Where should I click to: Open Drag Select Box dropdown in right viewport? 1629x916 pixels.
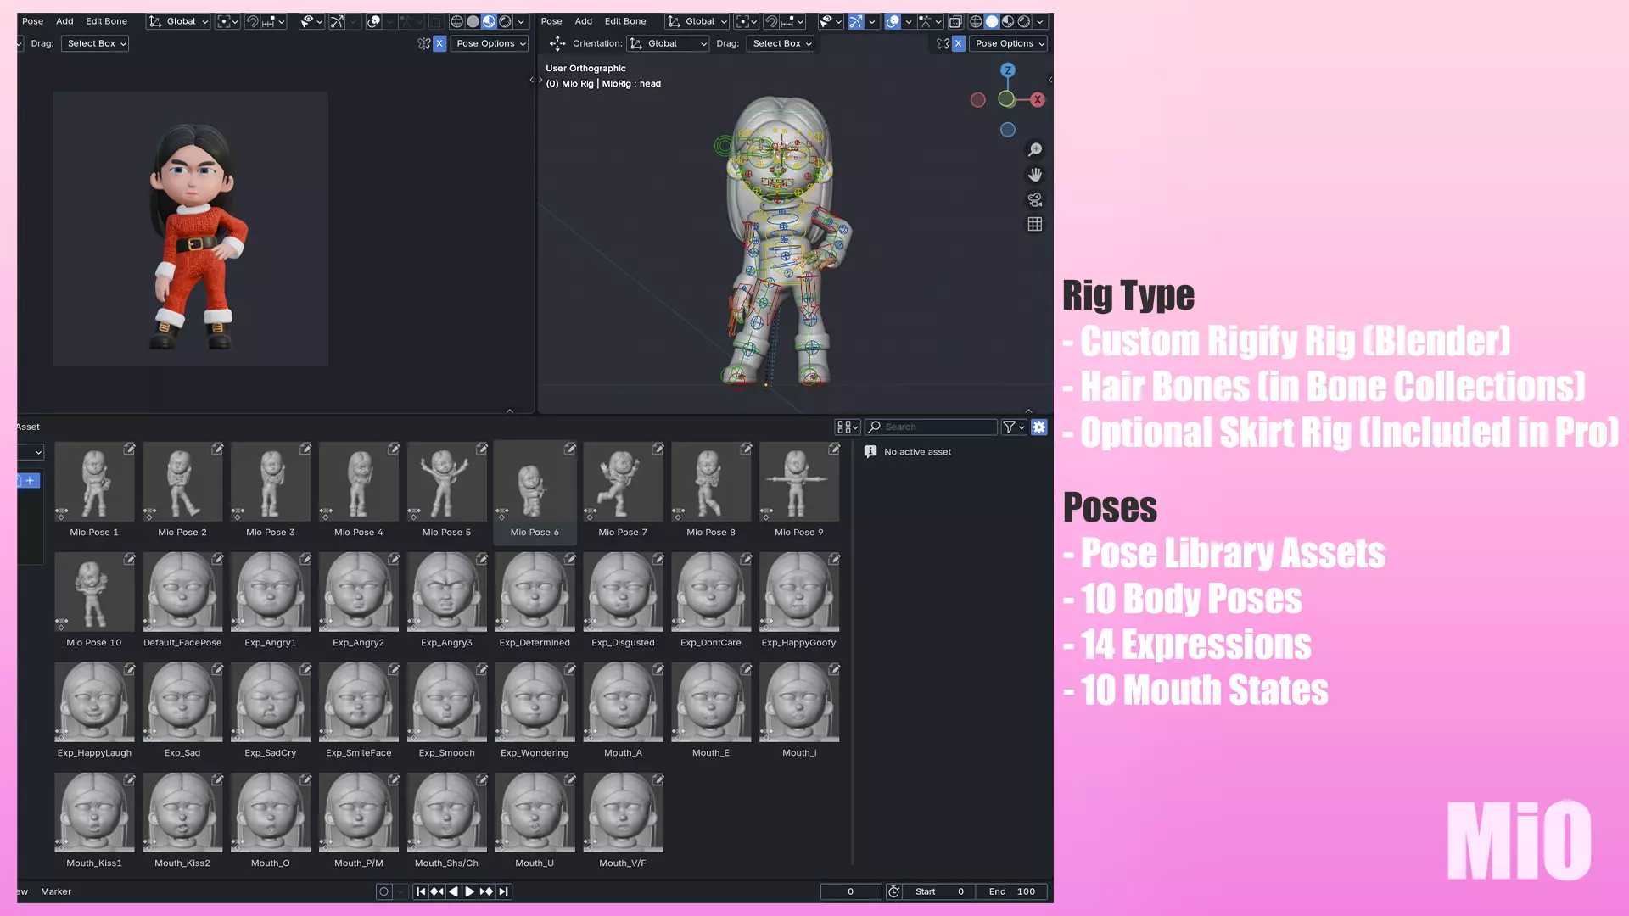pos(780,43)
